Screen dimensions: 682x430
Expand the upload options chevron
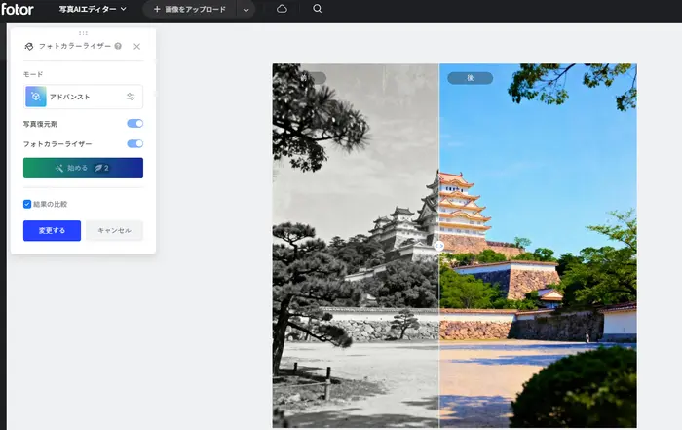click(x=246, y=10)
